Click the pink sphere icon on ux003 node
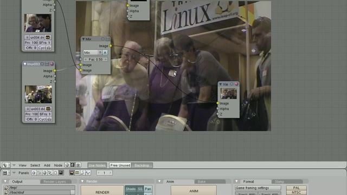Screen dimensions: 347x195 click(52, 64)
